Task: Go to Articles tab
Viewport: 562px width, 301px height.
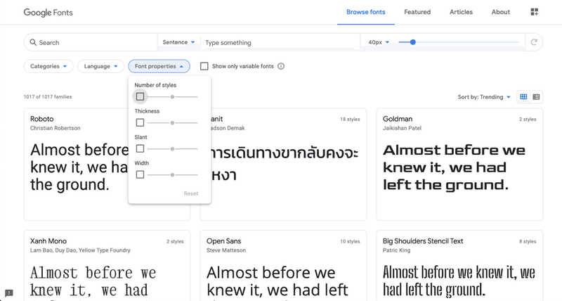Action: [x=461, y=12]
